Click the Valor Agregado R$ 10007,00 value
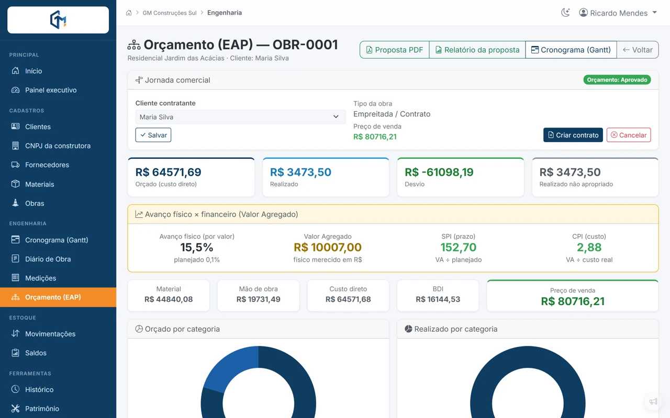Viewport: 670px width, 418px height. pyautogui.click(x=328, y=247)
